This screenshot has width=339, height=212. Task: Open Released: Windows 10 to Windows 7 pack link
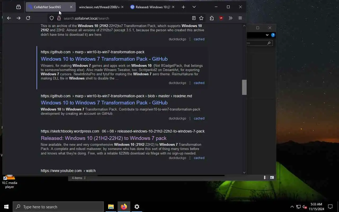(x=104, y=138)
